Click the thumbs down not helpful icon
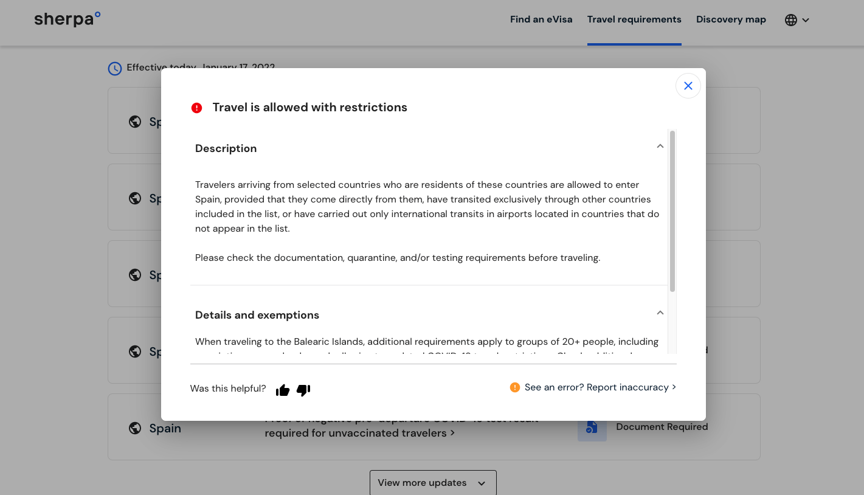 pos(303,390)
